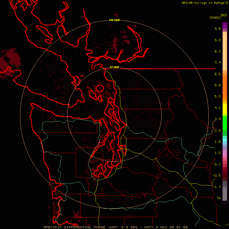The image size is (229, 229).
Task: Click the 5.8 scale value
Action: point(218,85)
